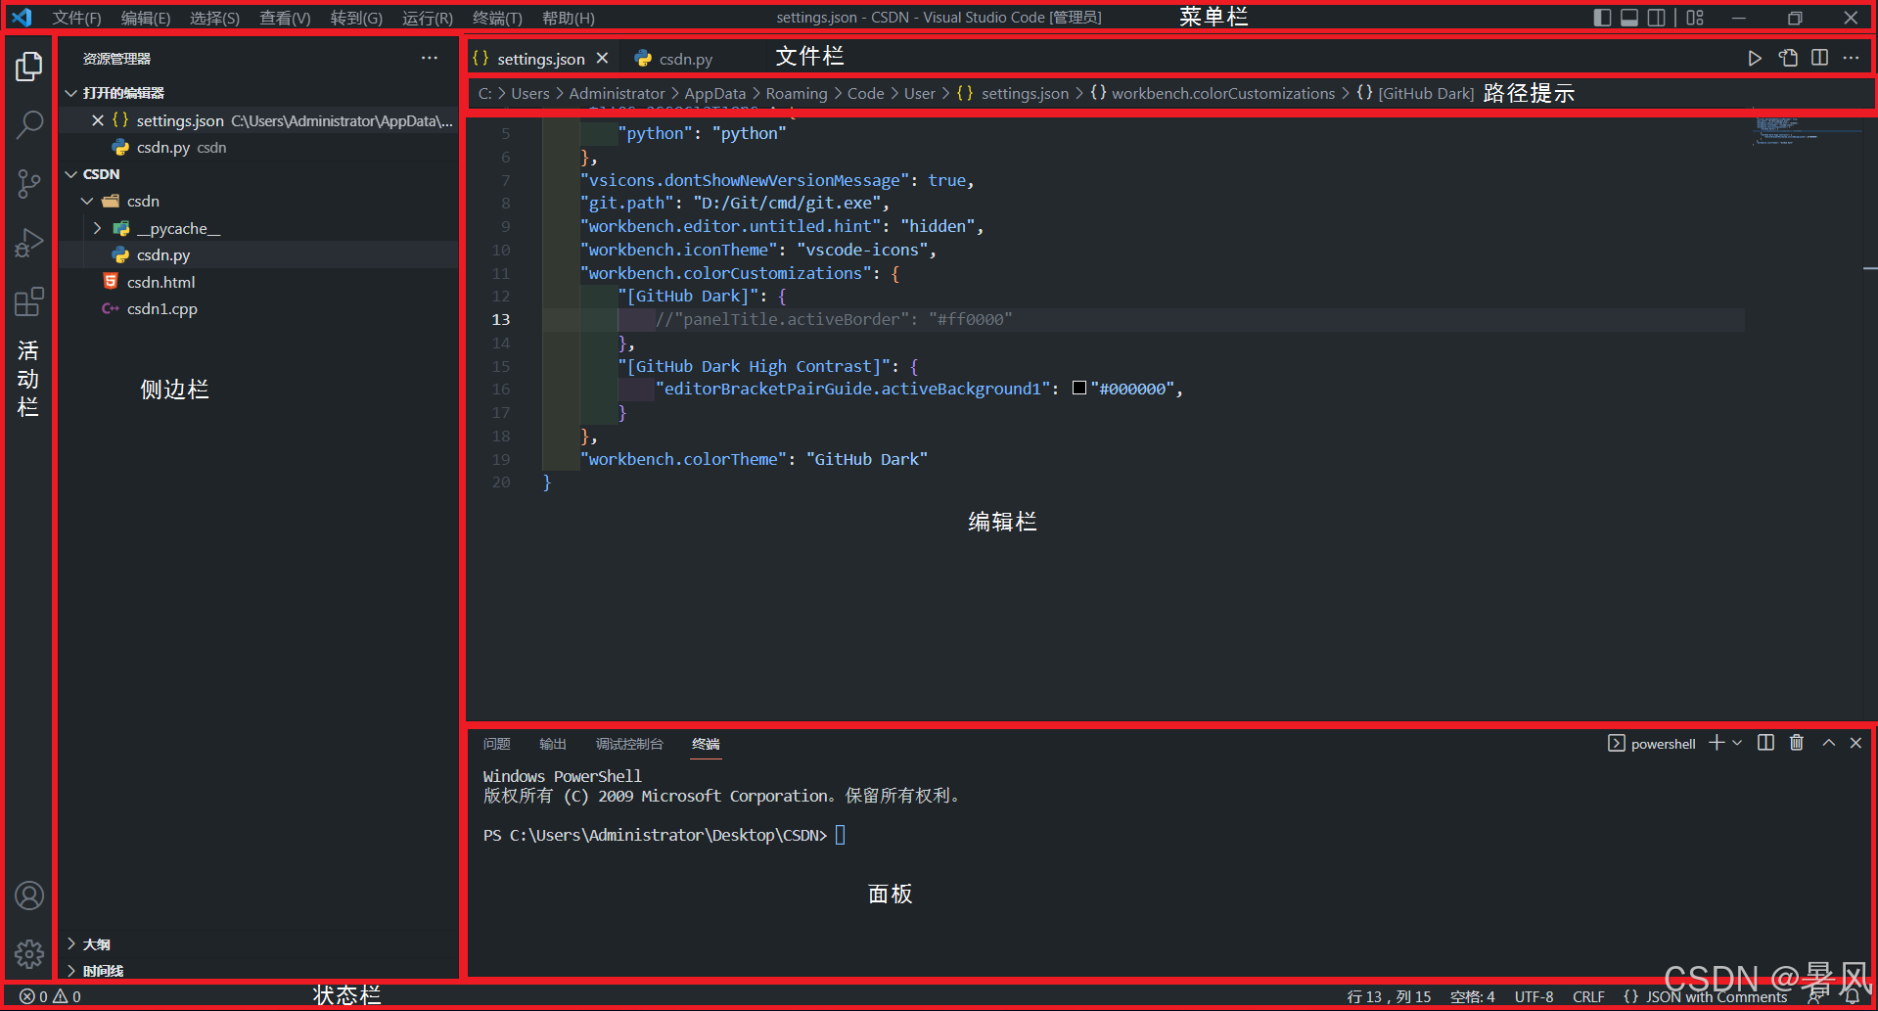Click UTF-8 encoding in status bar
This screenshot has width=1878, height=1011.
click(x=1534, y=995)
